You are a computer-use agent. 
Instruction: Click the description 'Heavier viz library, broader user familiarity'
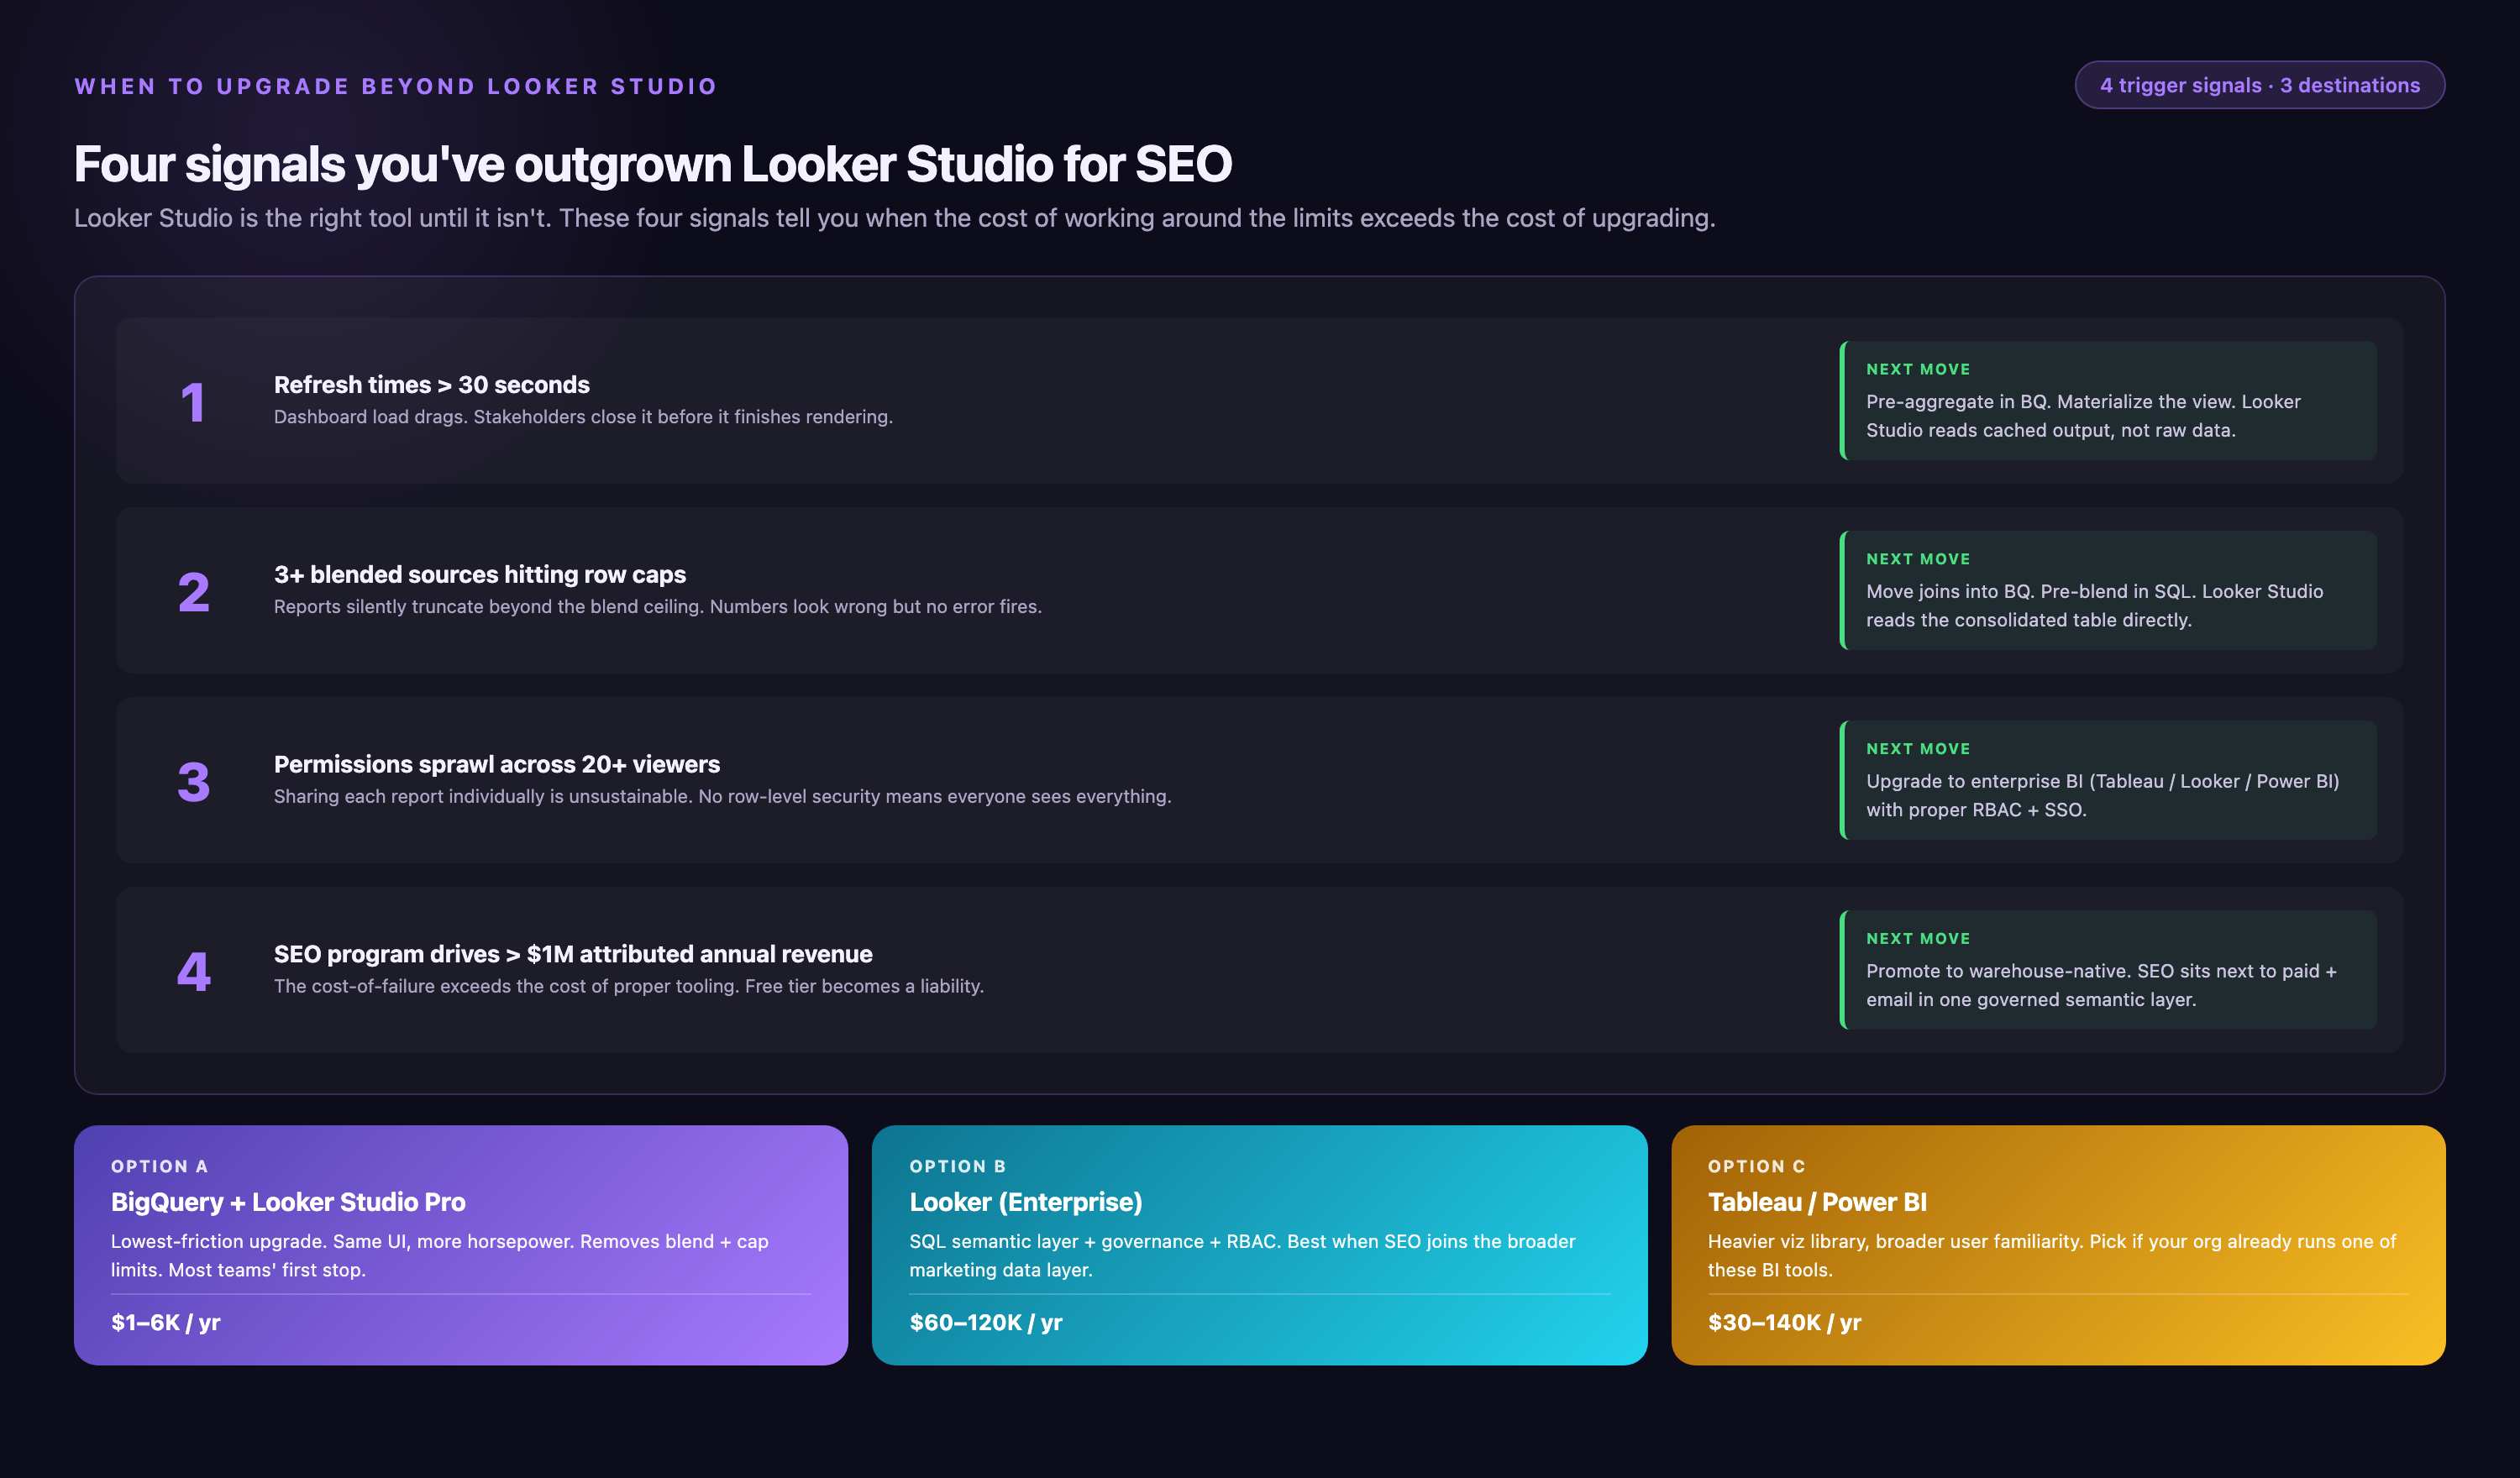pyautogui.click(x=2052, y=1256)
